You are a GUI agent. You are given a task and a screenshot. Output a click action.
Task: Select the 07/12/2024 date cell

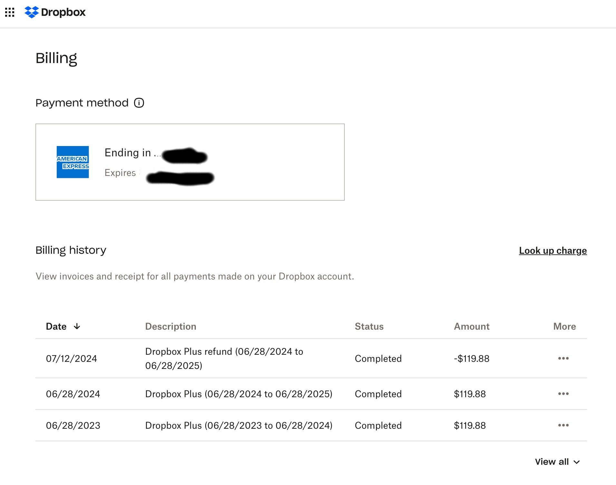[x=72, y=359]
